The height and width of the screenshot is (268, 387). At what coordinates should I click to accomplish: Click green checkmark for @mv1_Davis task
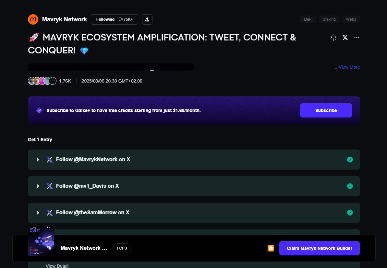(x=350, y=186)
